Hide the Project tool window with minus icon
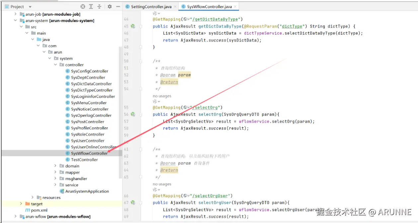The image size is (418, 223). (x=118, y=6)
